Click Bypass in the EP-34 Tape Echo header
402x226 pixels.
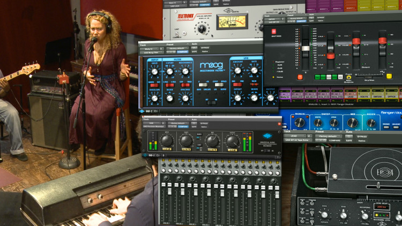(x=362, y=137)
